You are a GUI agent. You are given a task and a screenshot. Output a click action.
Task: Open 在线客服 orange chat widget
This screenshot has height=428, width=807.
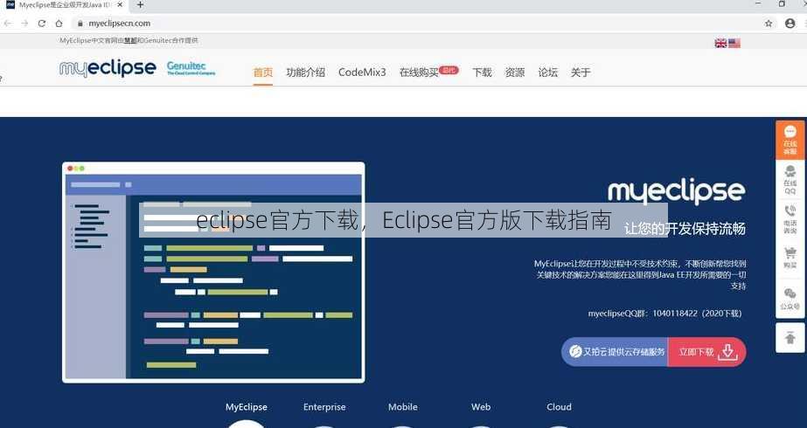pos(790,140)
